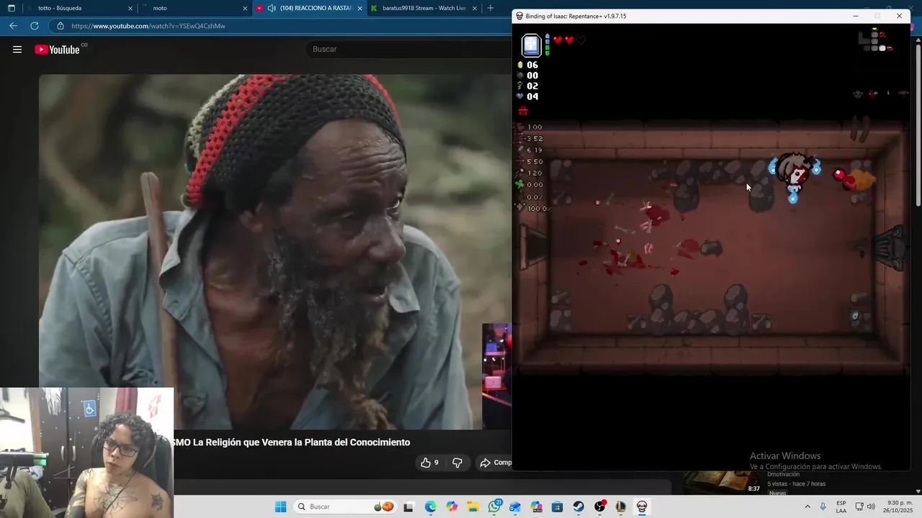Open Steam from the taskbar
This screenshot has width=922, height=518.
pos(578,506)
